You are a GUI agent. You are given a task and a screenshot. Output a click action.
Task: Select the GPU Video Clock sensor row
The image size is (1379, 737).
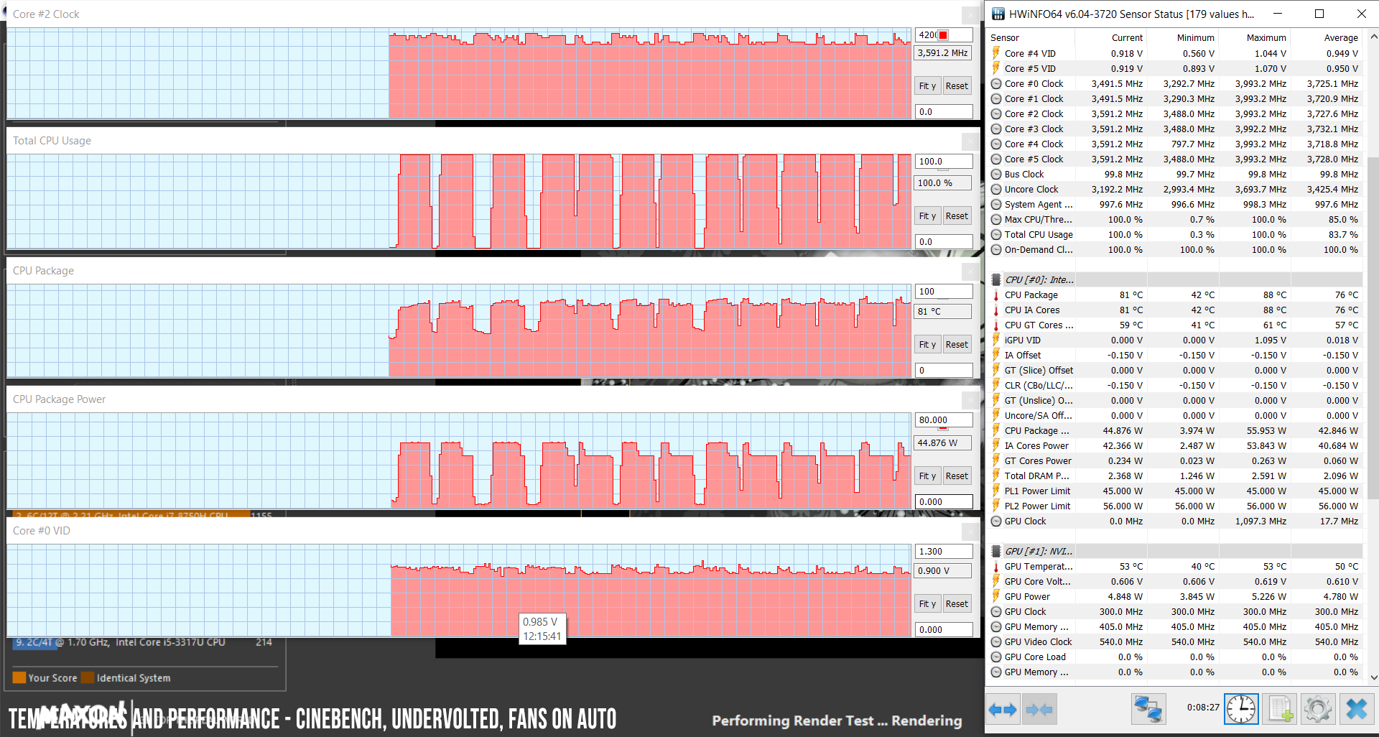(1175, 642)
